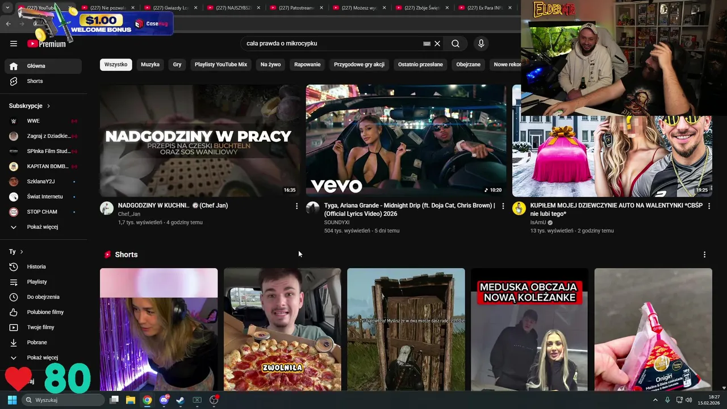Open the YouTube hamburger guide menu
Screen dimensions: 727x409
[x=14, y=43]
